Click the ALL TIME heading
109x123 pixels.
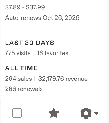pos(21,68)
